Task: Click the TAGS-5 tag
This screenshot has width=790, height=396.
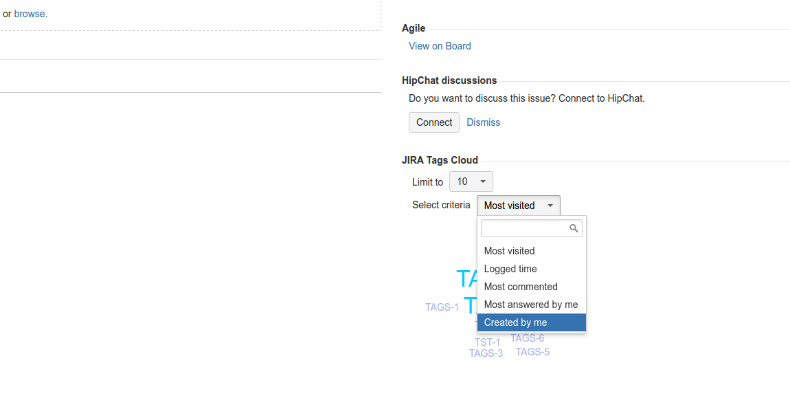Action: point(532,352)
